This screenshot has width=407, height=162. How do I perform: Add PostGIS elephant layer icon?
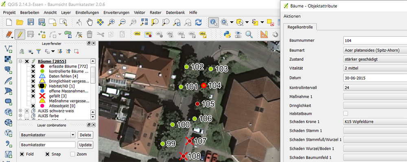point(8,70)
